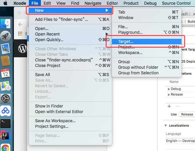Open System Preferences gear icon
This screenshot has height=151, width=195.
pyautogui.click(x=5, y=98)
